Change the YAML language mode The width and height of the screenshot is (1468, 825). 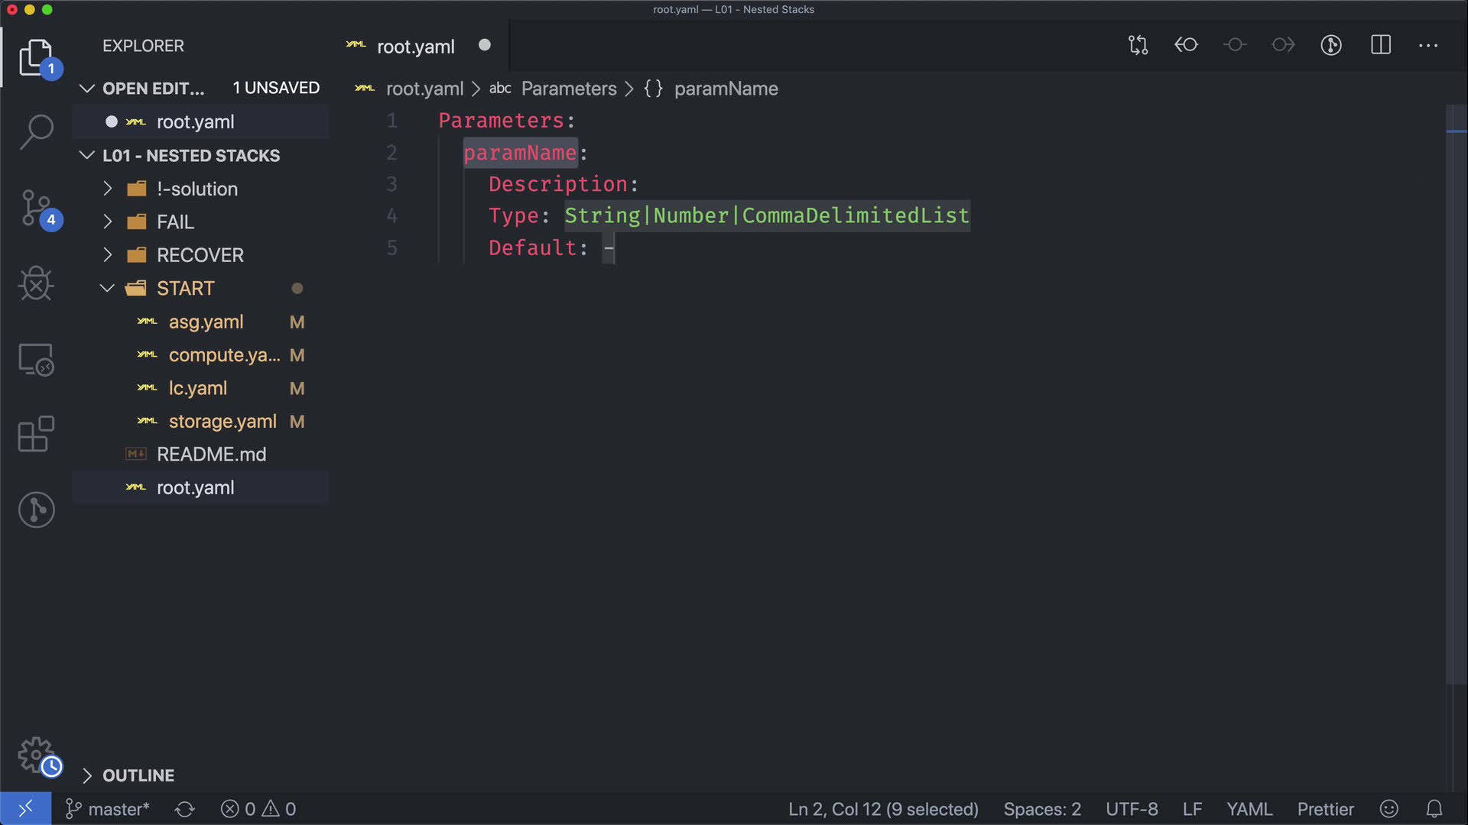pos(1249,809)
